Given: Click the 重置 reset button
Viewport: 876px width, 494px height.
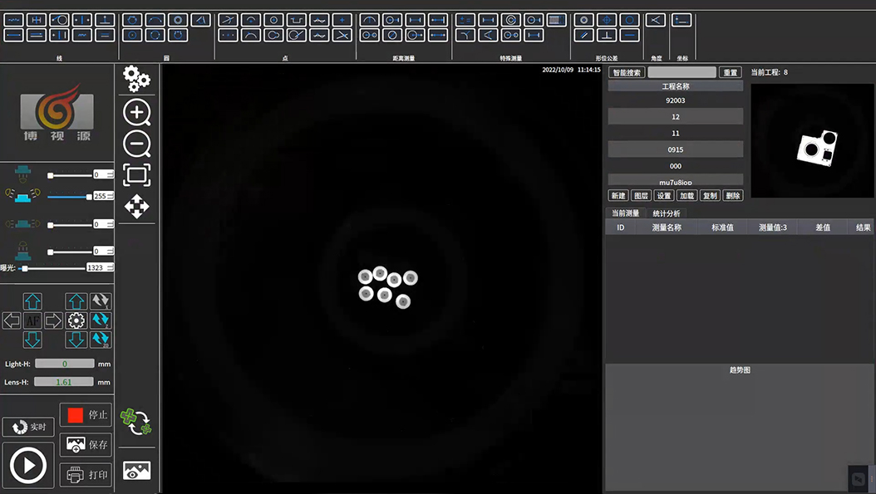Looking at the screenshot, I should pyautogui.click(x=731, y=72).
